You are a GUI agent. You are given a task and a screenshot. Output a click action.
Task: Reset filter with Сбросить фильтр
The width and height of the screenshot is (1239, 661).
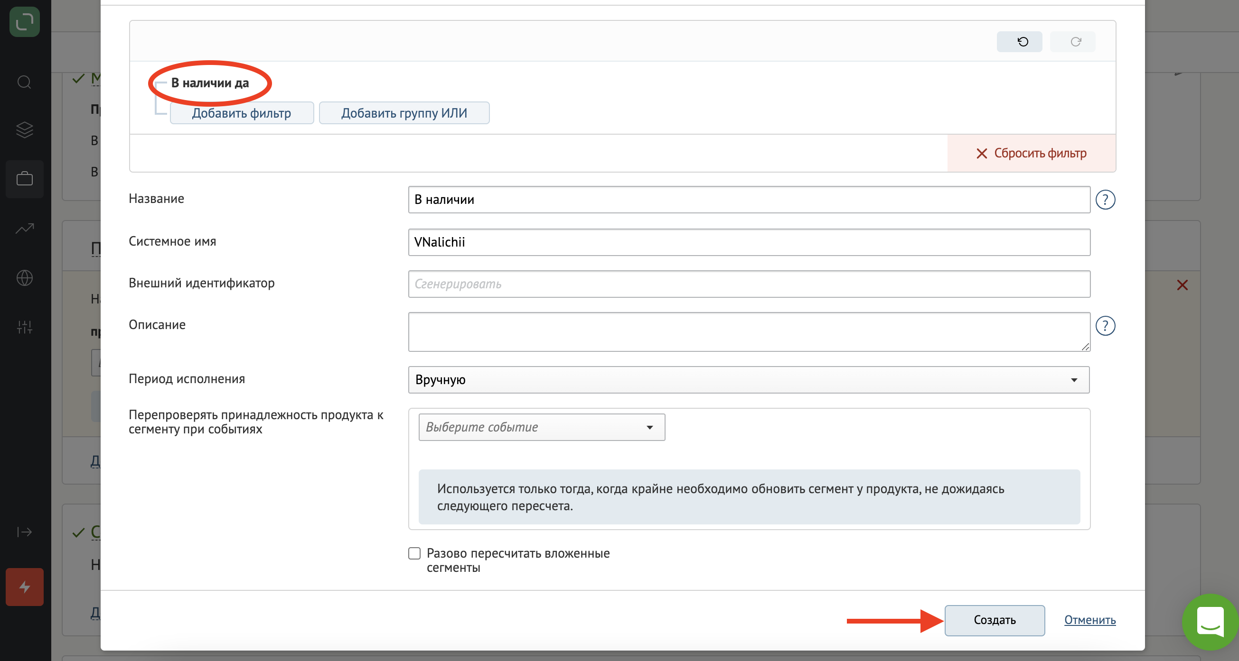(x=1031, y=153)
